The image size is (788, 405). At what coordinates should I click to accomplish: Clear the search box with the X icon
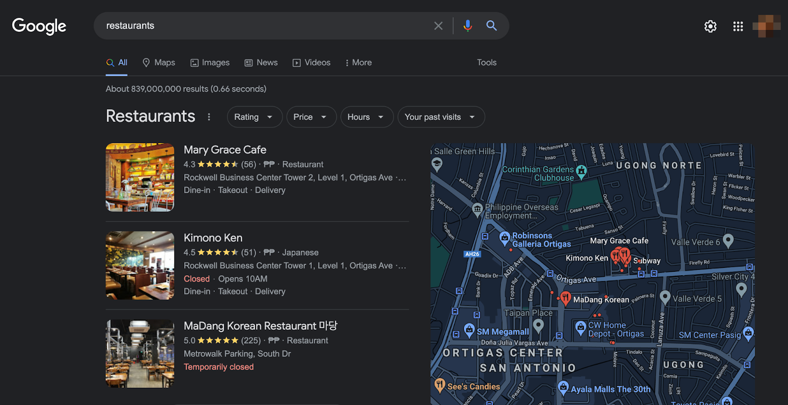tap(438, 26)
